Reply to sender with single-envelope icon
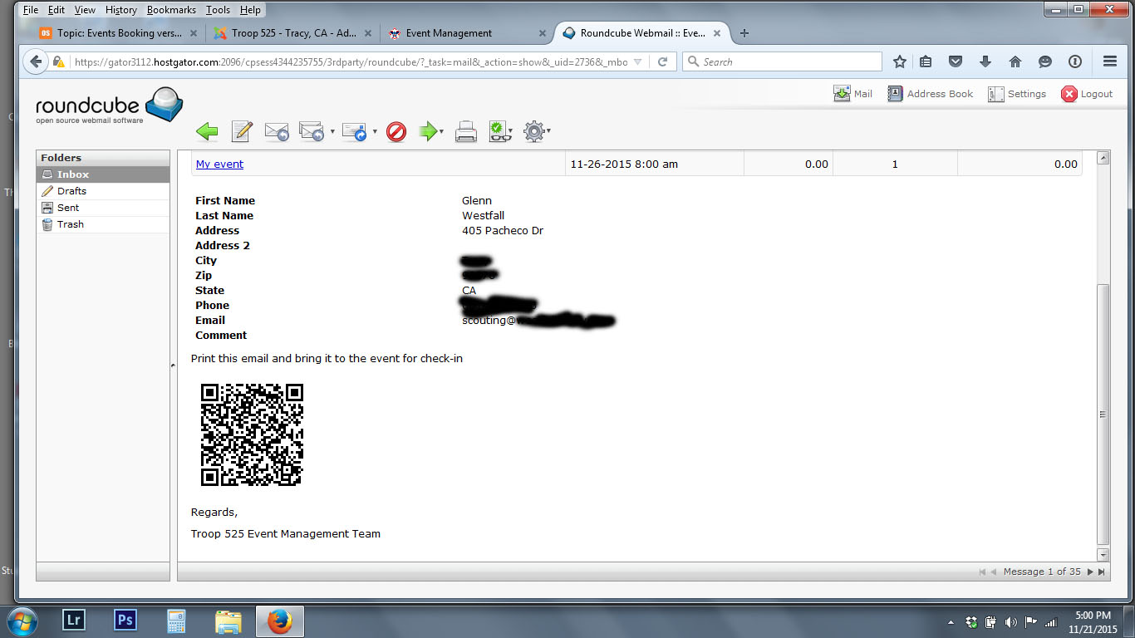This screenshot has width=1135, height=638. (277, 131)
